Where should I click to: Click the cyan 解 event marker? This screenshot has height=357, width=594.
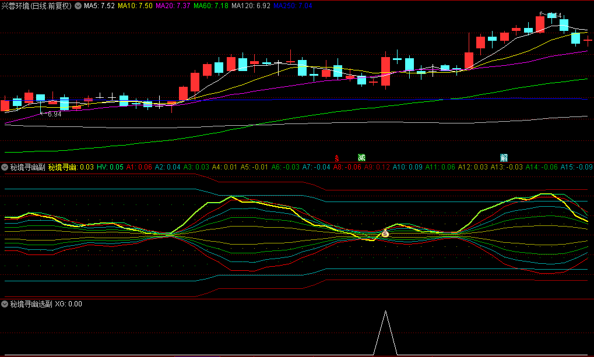pos(504,157)
